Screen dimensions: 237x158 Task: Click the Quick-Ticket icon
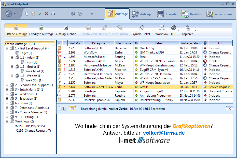(142, 28)
